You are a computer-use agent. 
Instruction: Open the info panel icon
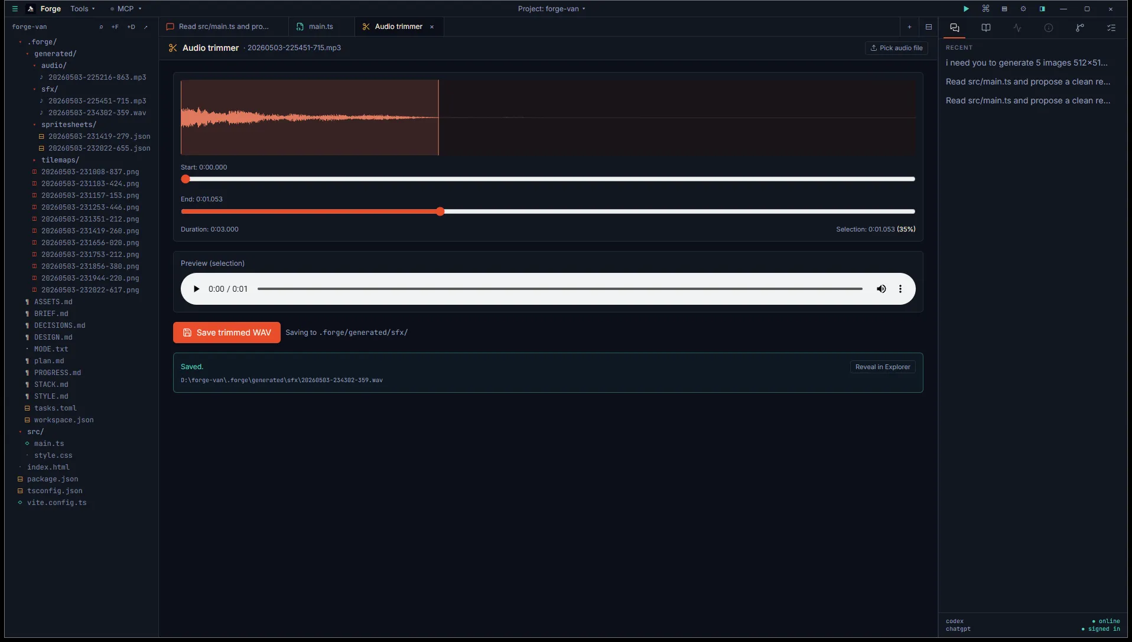coord(1048,28)
